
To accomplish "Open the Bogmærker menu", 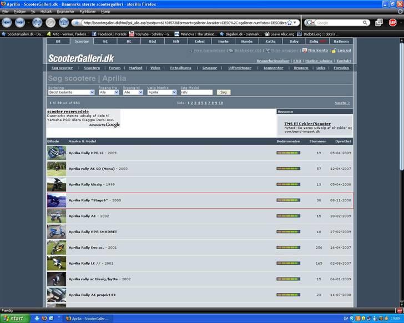I will click(x=65, y=11).
